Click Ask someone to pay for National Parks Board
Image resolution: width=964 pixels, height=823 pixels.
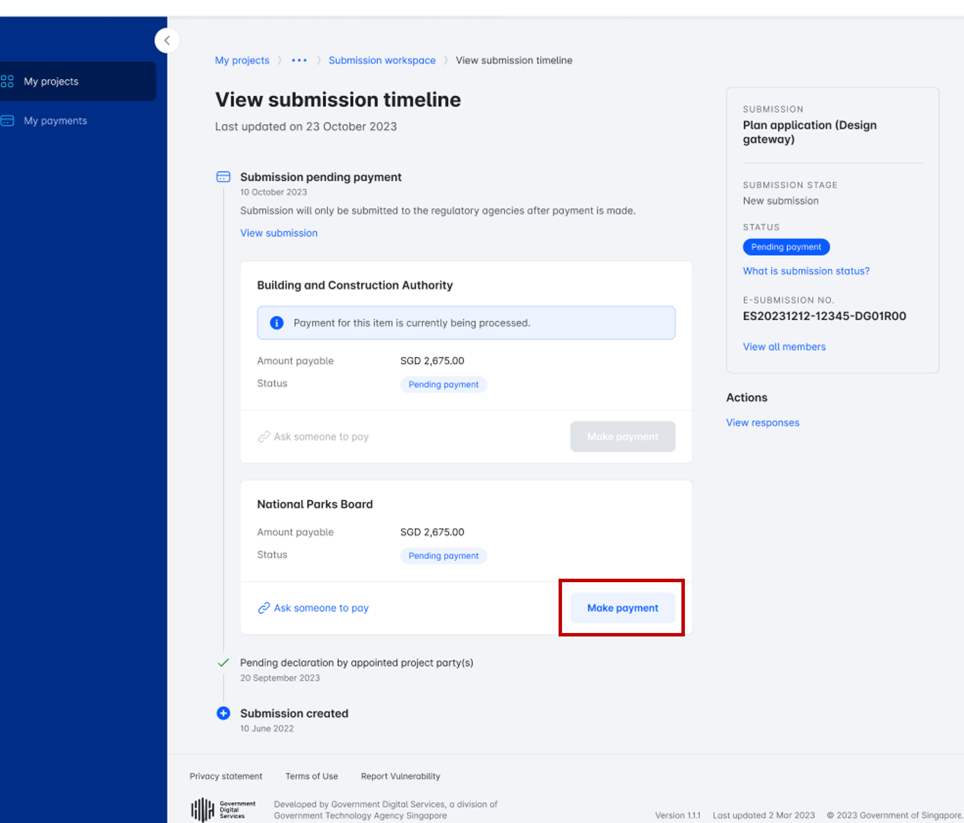pyautogui.click(x=321, y=608)
